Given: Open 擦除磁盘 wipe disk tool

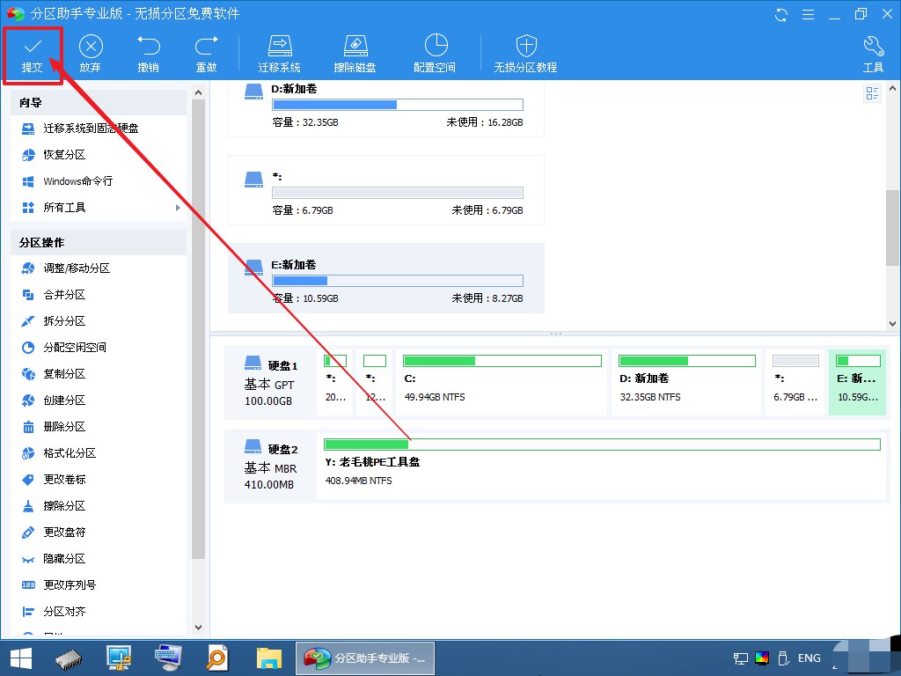Looking at the screenshot, I should coord(355,55).
